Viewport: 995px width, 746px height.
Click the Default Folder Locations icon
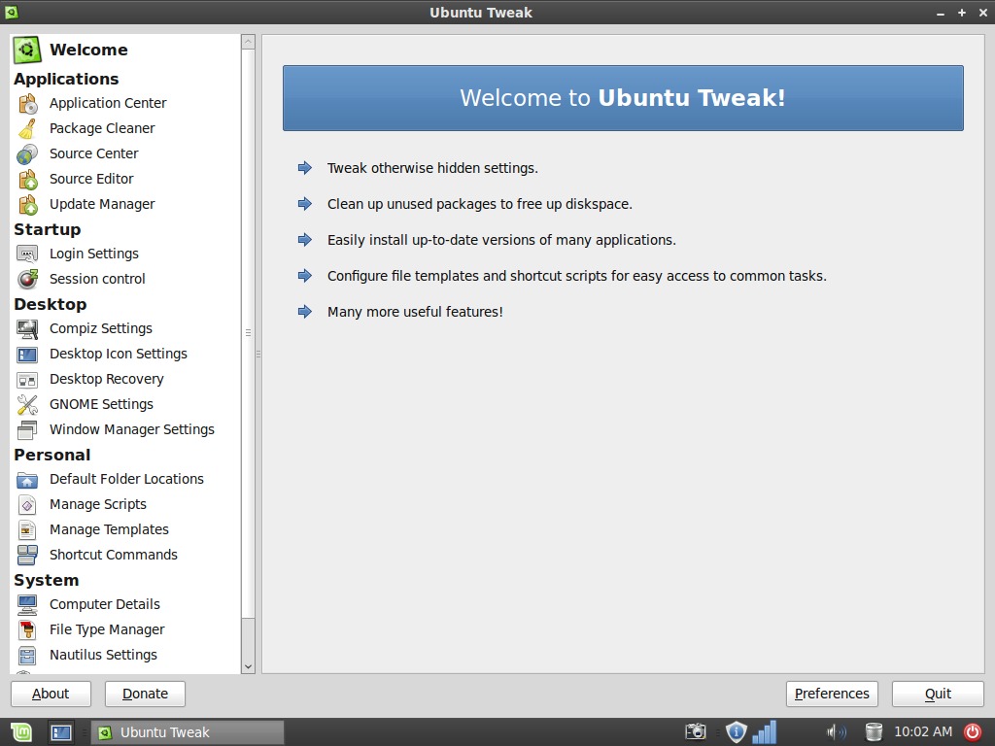[27, 480]
